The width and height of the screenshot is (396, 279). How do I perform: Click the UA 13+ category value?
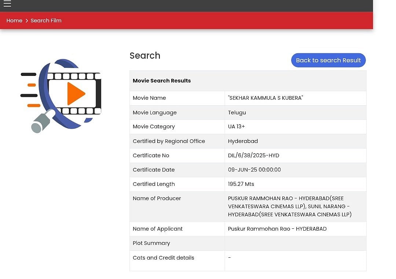pyautogui.click(x=236, y=126)
